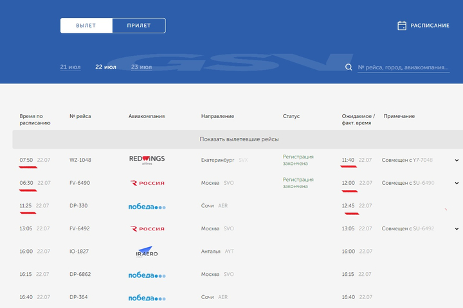Click scheduled time 07:50
Viewport: 463px width, 308px height.
(26, 160)
